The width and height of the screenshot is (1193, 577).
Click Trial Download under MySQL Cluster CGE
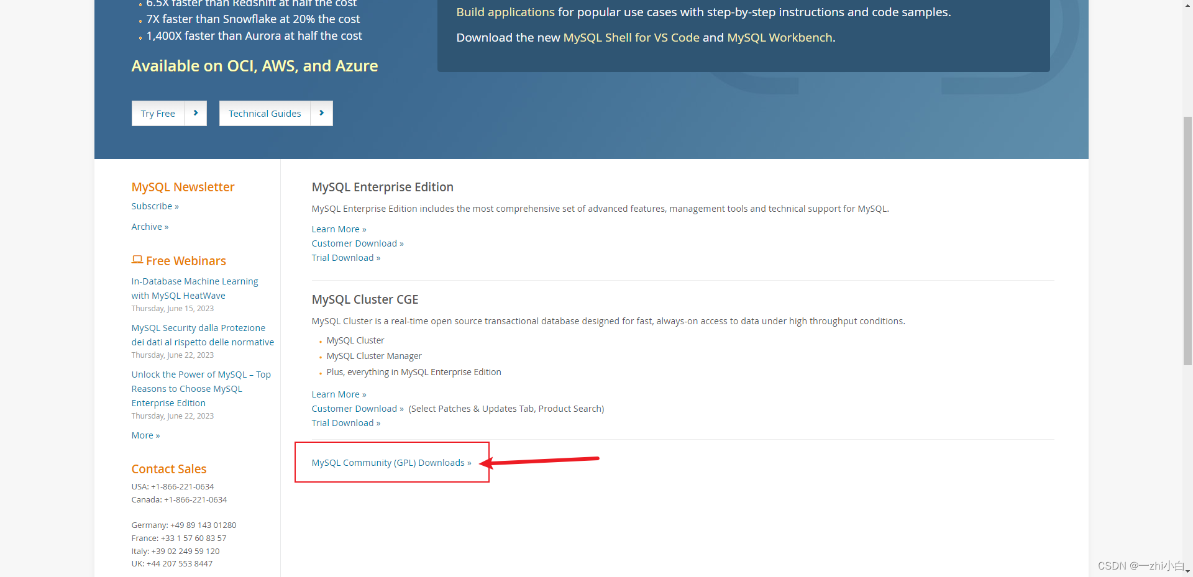click(345, 423)
